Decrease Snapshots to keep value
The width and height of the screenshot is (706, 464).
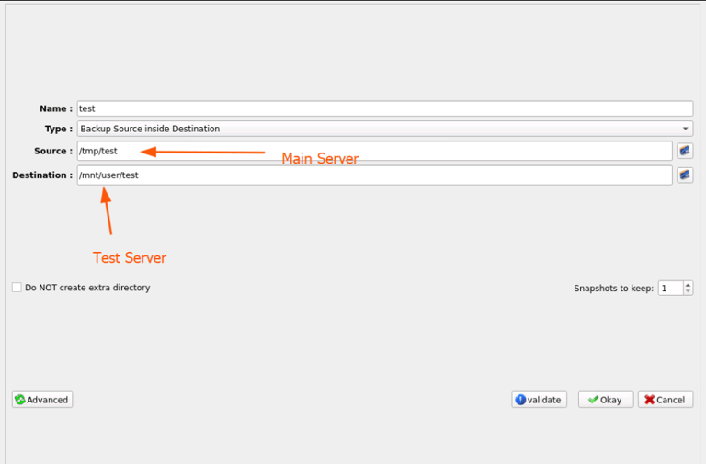click(x=688, y=291)
